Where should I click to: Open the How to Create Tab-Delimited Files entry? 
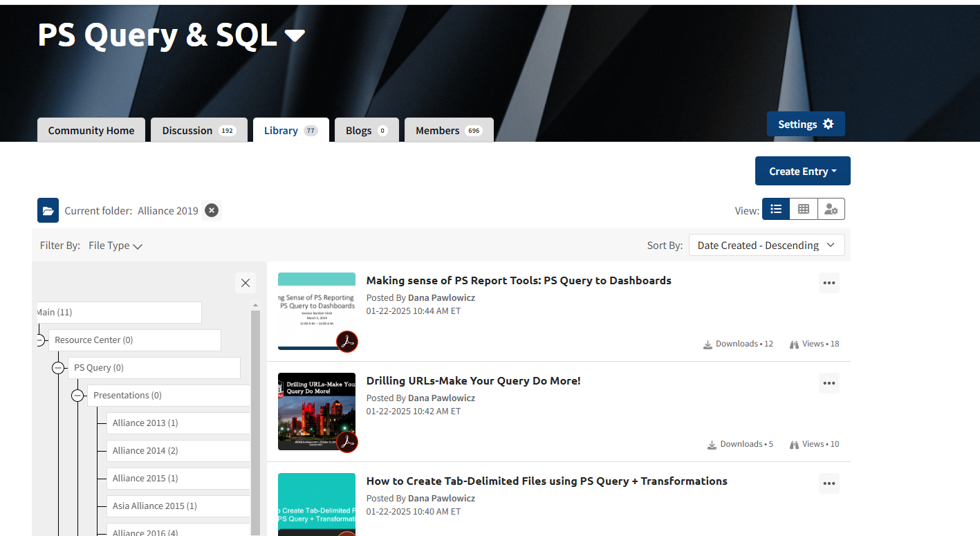547,481
